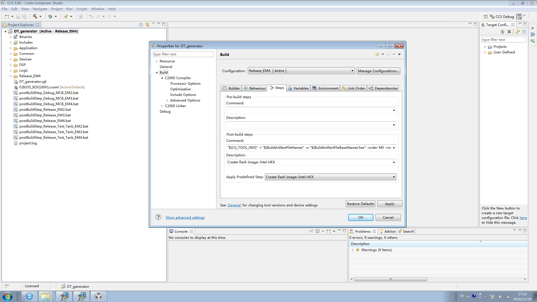Click Refresh icon in Target Configurations panel
Screen dimensions: 537x302
click(x=518, y=32)
